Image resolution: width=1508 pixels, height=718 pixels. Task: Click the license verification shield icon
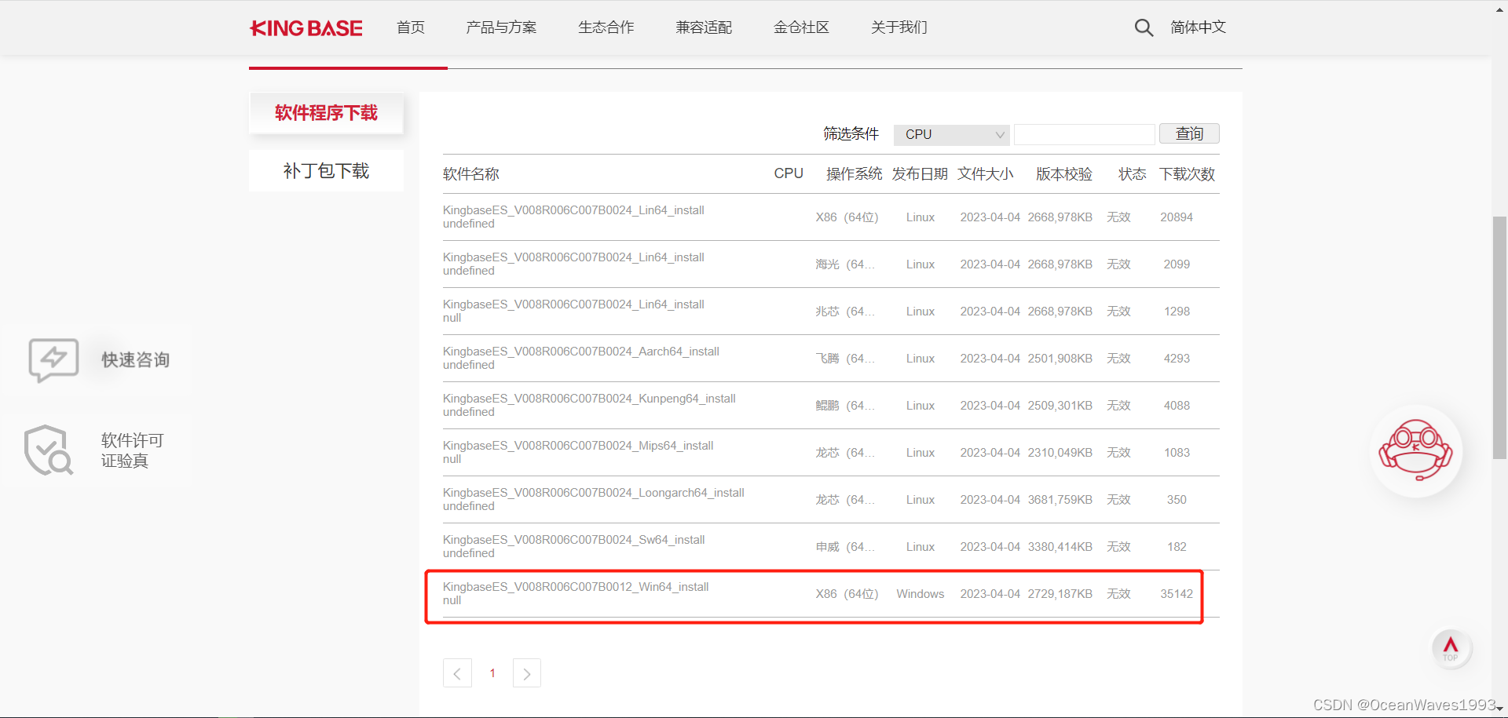[48, 450]
